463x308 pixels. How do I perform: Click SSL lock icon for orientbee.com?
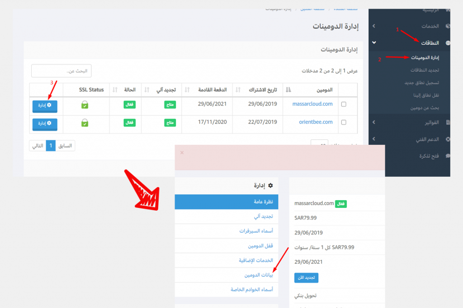(x=85, y=123)
